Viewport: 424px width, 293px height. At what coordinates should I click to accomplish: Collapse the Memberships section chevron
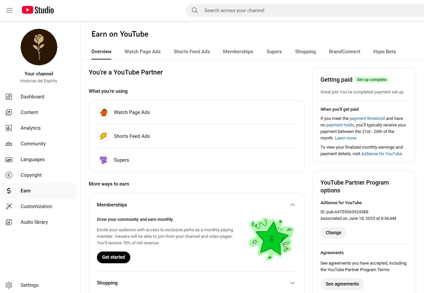(x=292, y=205)
